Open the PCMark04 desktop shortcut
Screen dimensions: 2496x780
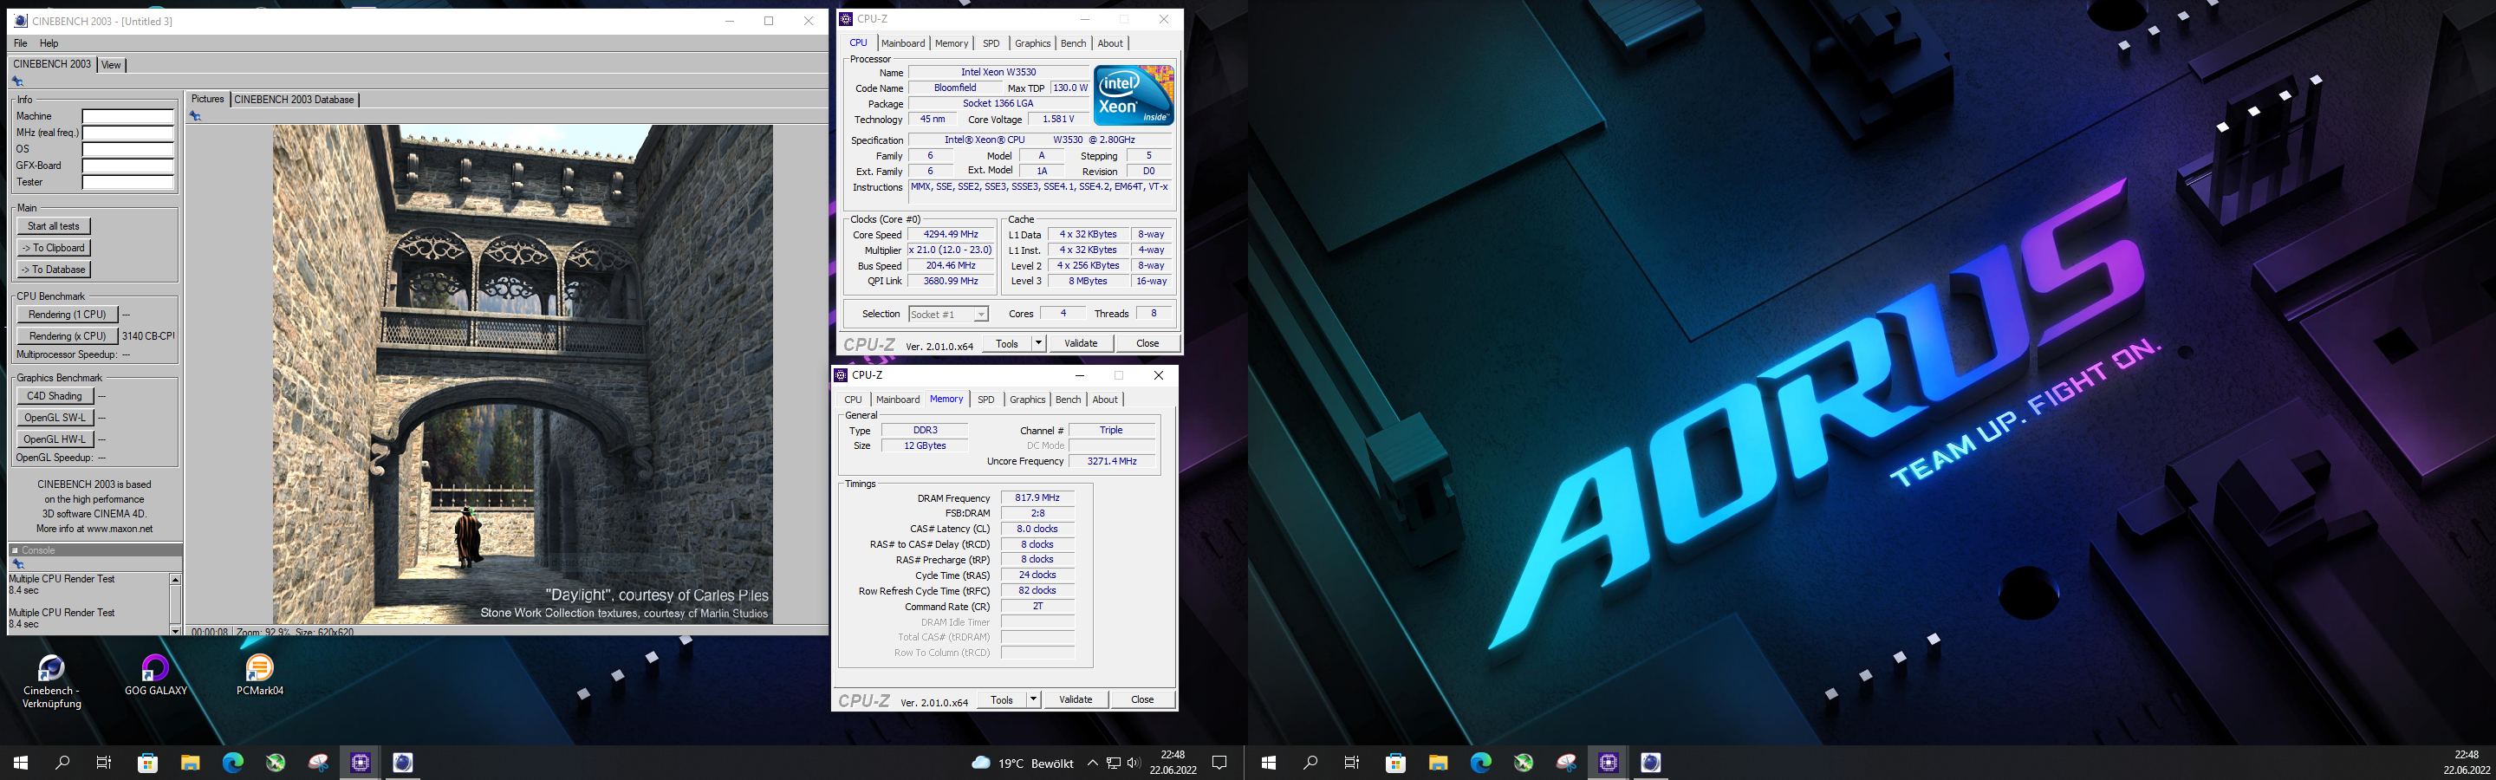point(260,676)
